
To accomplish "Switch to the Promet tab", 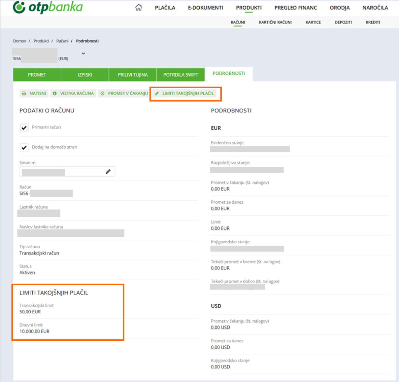I will click(37, 75).
